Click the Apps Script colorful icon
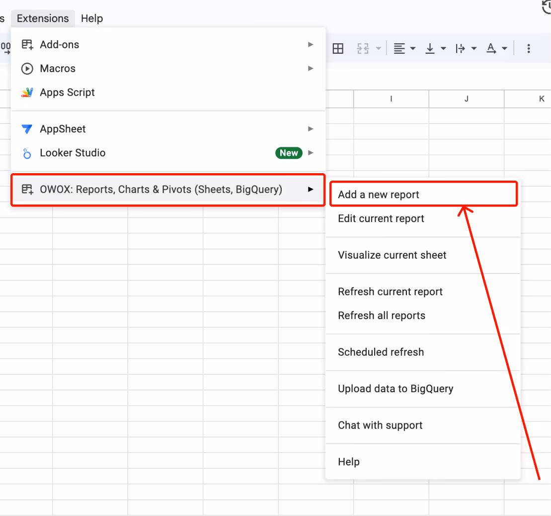 pos(27,93)
